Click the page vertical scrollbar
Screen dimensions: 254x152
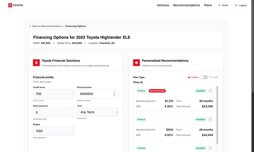(x=253, y=46)
